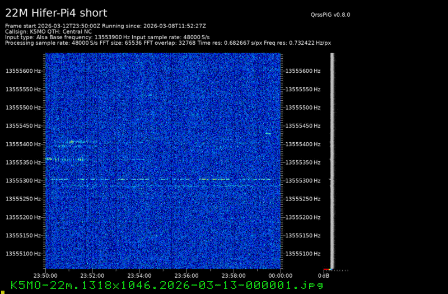Screen dimensions: 448x294
Task: Click the small yellow marker beside the filename
Action: coord(3,292)
